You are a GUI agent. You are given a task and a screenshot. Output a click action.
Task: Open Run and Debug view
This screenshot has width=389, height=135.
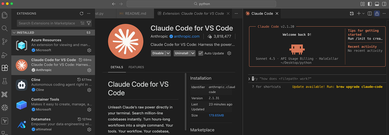5,55
